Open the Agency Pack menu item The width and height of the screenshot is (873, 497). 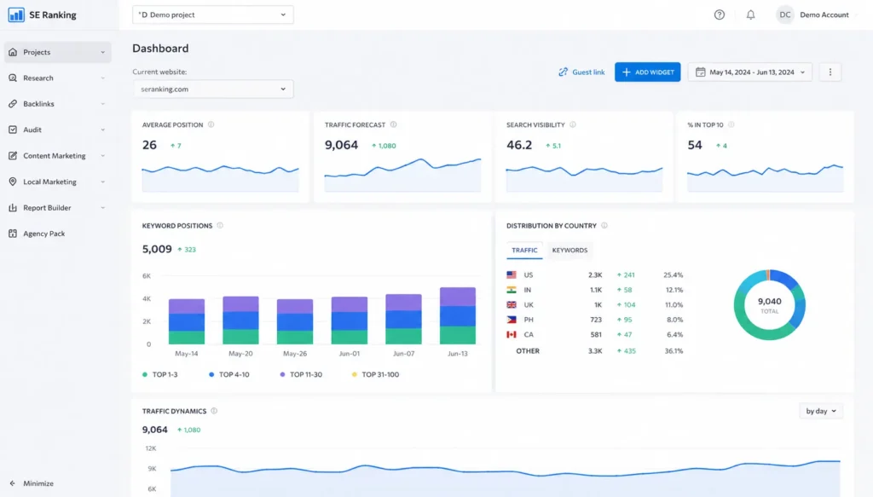58,234
